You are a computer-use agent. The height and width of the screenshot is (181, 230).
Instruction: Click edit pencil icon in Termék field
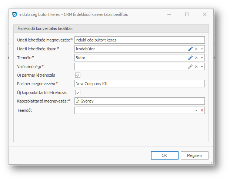click(x=190, y=58)
